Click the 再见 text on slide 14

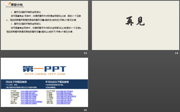coord(135,21)
